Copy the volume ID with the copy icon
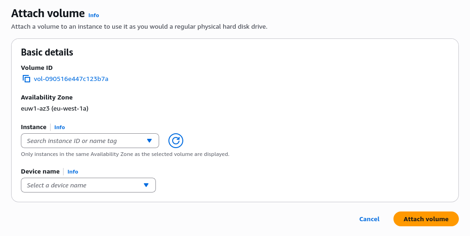 26,79
